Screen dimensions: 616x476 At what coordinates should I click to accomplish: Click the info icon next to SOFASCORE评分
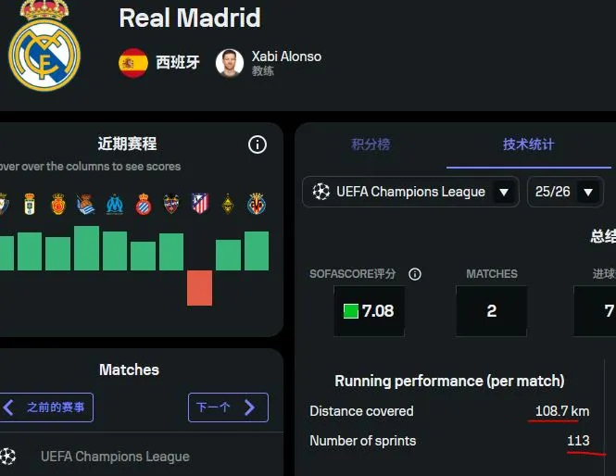415,274
